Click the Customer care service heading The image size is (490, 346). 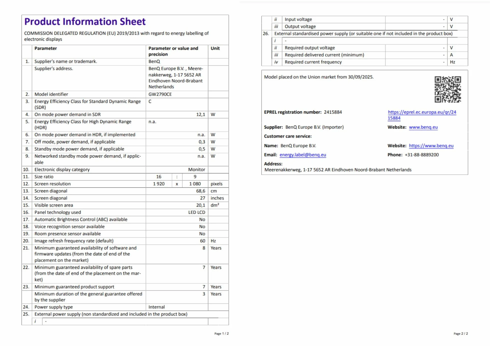click(x=288, y=136)
